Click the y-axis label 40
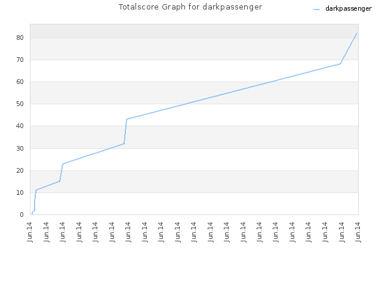 20,126
